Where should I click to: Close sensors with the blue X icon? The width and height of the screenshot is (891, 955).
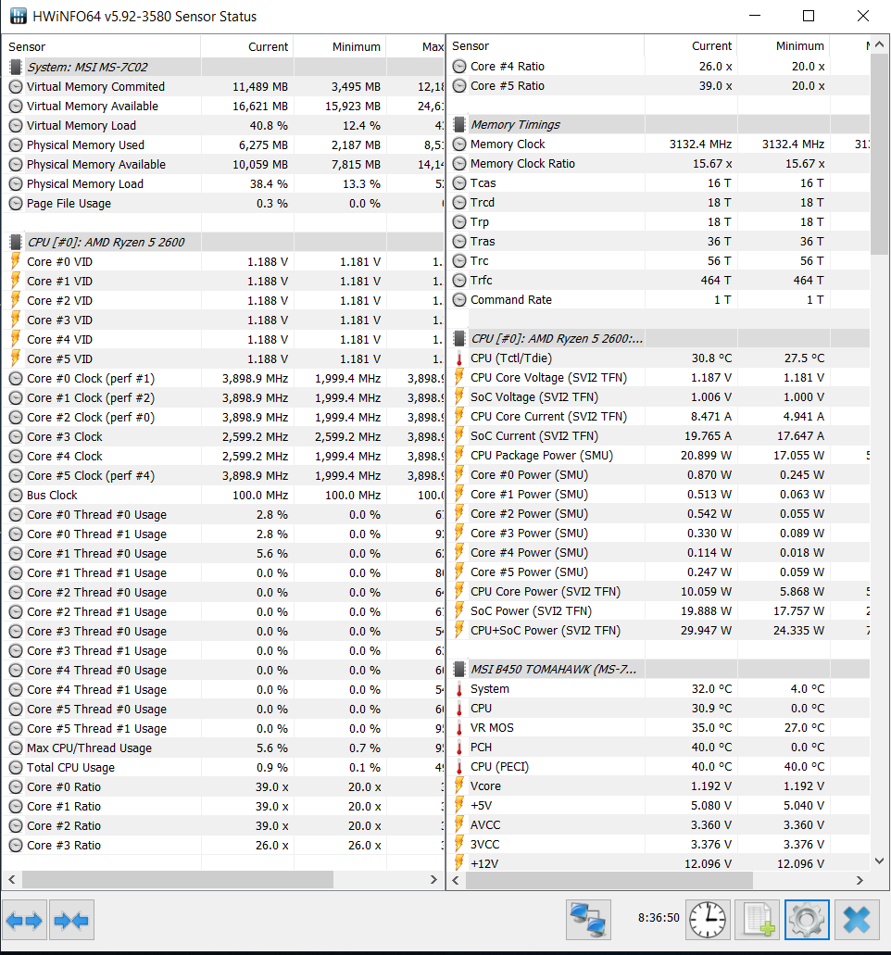pos(857,920)
